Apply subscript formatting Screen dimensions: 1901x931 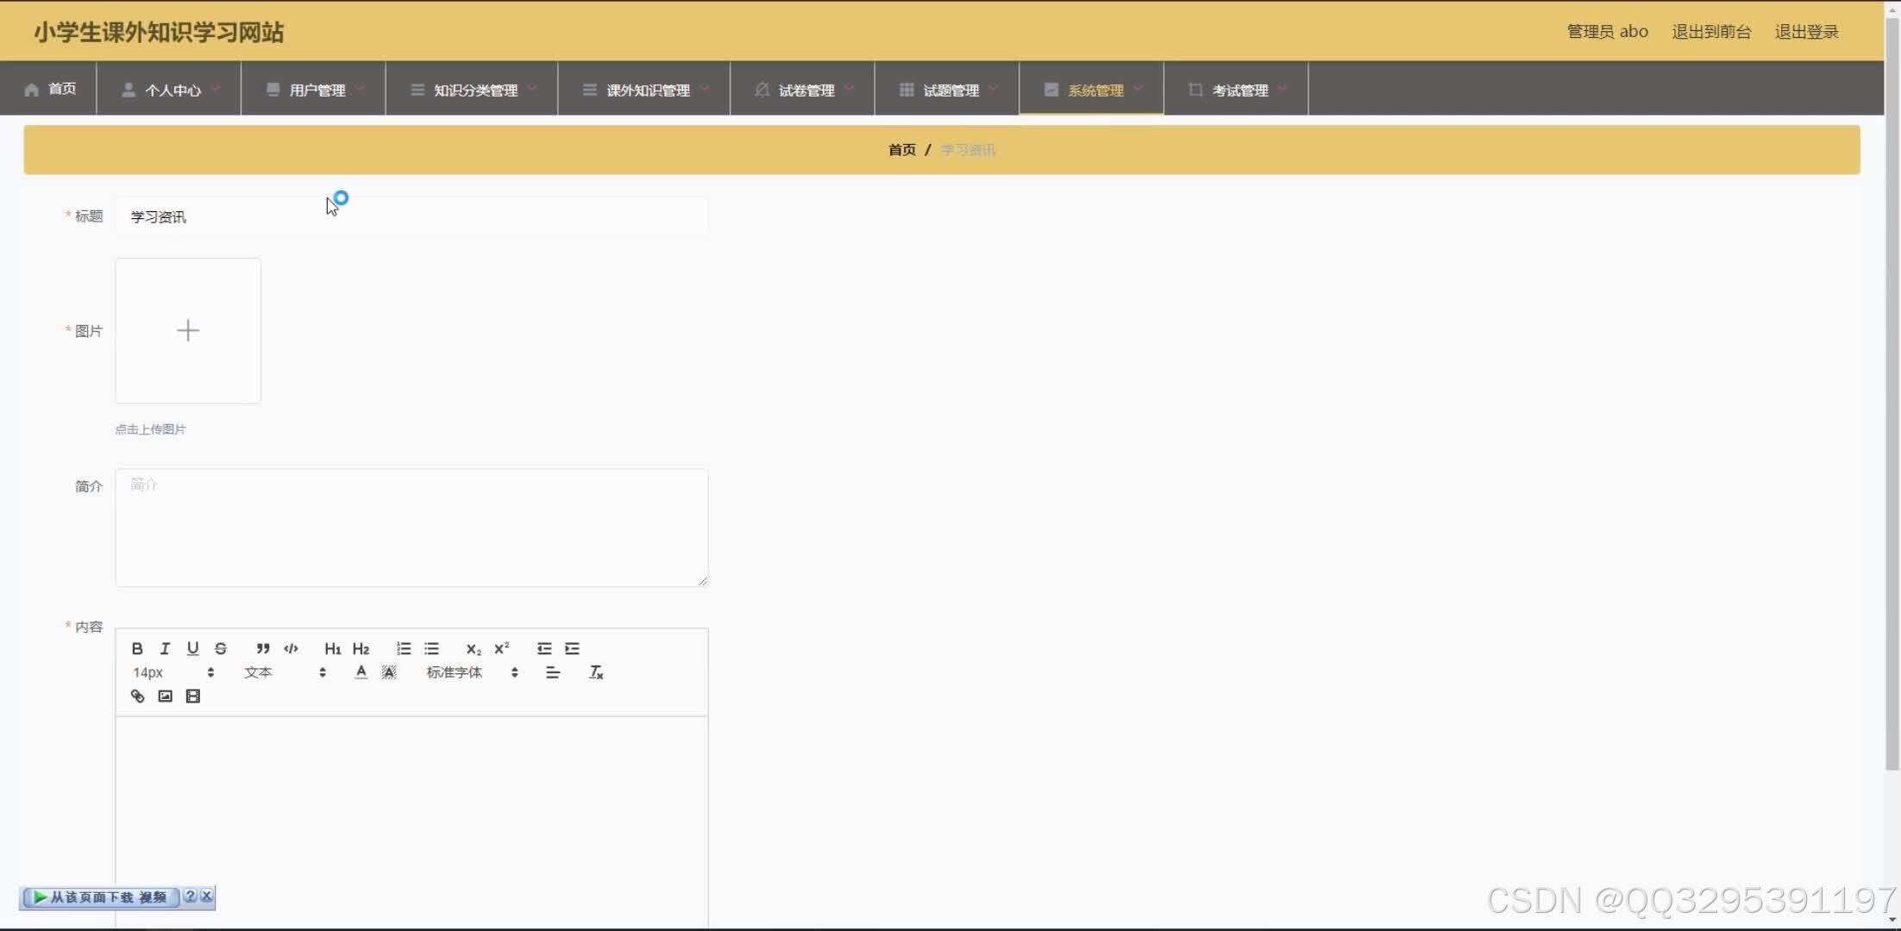(474, 648)
